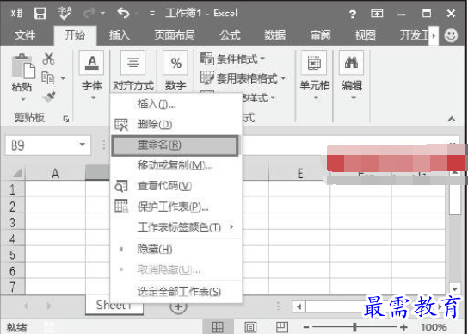Switch to the Data tab
The width and height of the screenshot is (468, 334).
(x=275, y=35)
